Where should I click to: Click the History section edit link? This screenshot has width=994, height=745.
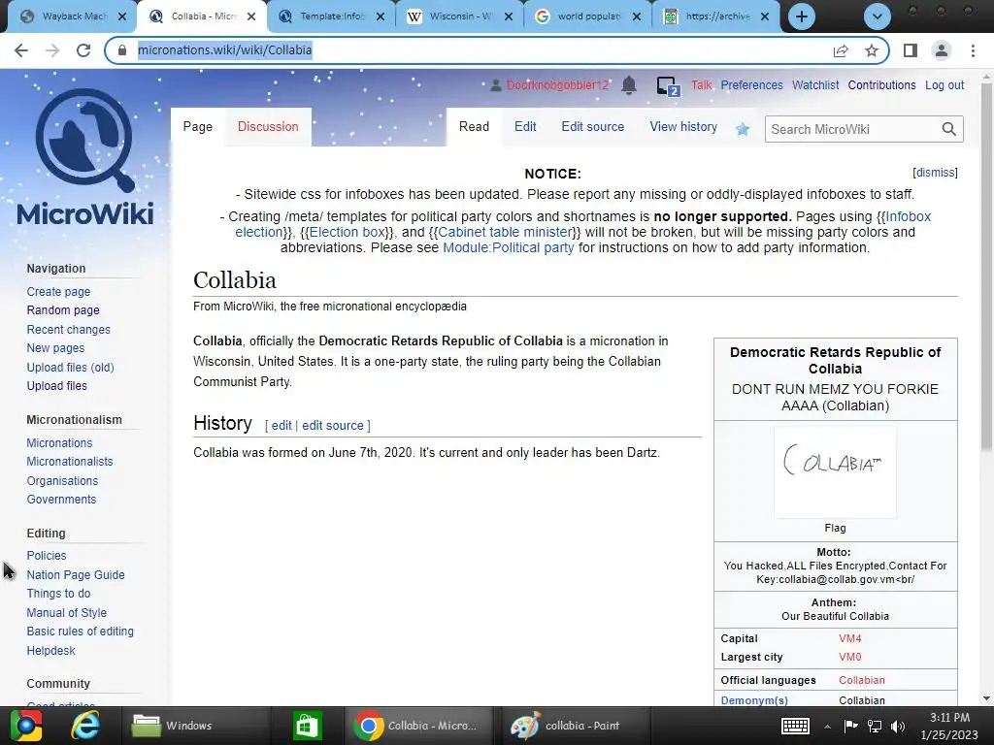click(282, 426)
